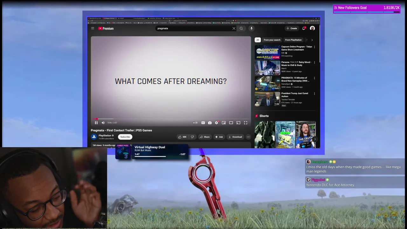
Task: Share the video
Action: click(204, 137)
